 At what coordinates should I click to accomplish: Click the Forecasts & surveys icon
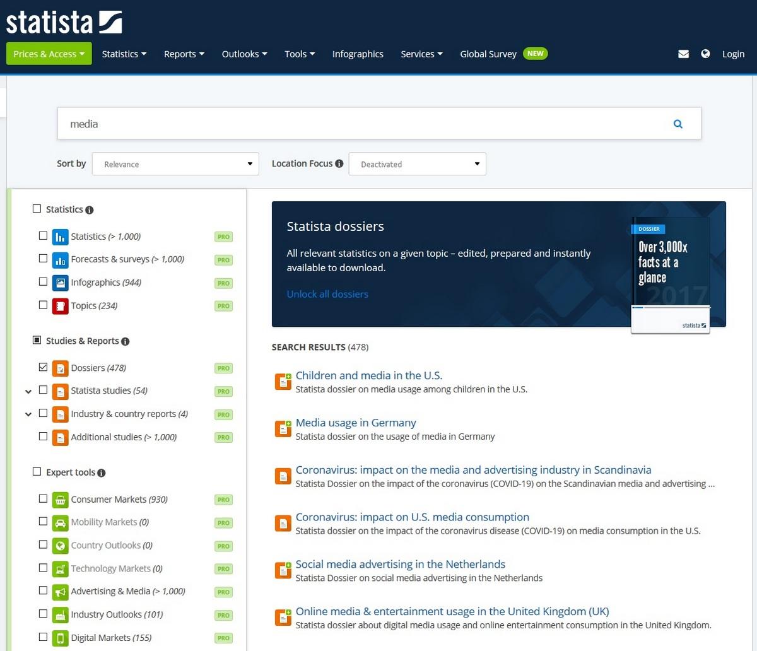(x=60, y=260)
